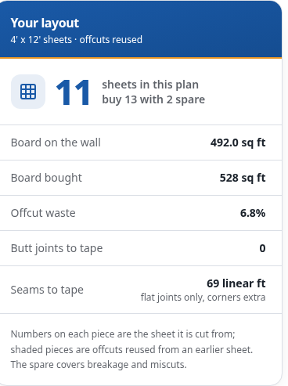This screenshot has width=288, height=386.
Task: Click the 'Numbers on each piece' explanation line
Action: click(123, 334)
